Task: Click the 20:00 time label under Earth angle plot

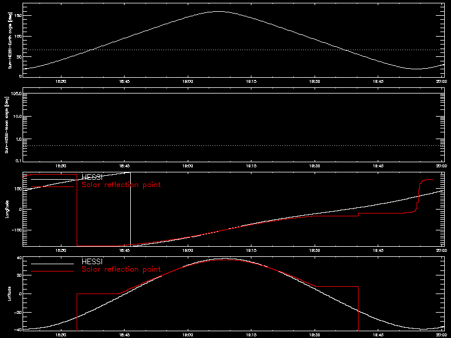Action: click(x=441, y=82)
